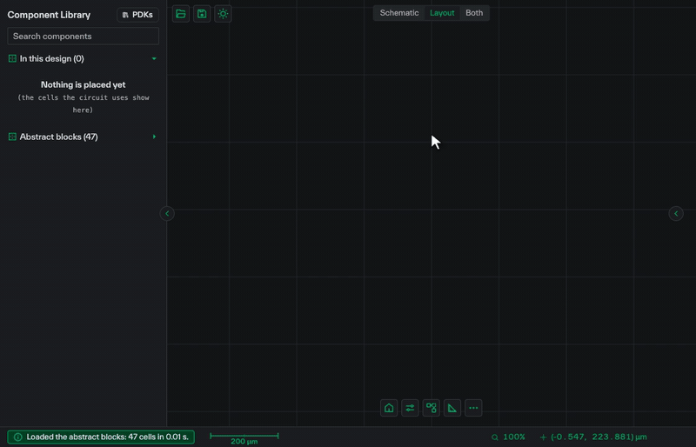Screen dimensions: 696x447
Task: Open the PDKs button
Action: 137,15
